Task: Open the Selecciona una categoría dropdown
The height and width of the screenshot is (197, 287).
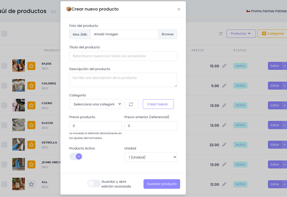Action: point(95,104)
